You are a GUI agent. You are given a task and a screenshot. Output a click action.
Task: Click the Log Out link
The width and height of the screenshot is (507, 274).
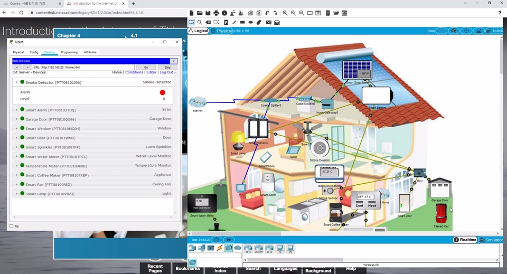166,72
